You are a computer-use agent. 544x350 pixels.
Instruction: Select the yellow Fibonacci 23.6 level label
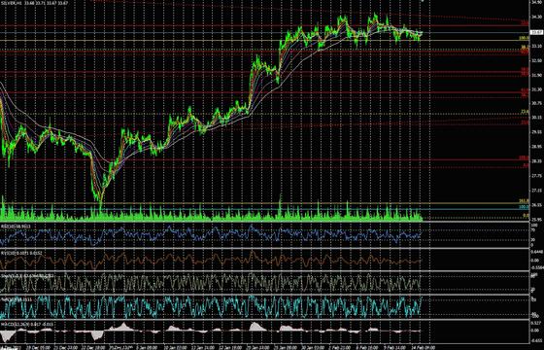(x=525, y=112)
